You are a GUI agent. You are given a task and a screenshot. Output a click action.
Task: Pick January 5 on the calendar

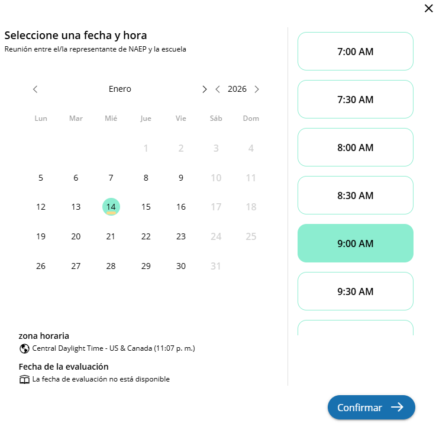point(41,178)
